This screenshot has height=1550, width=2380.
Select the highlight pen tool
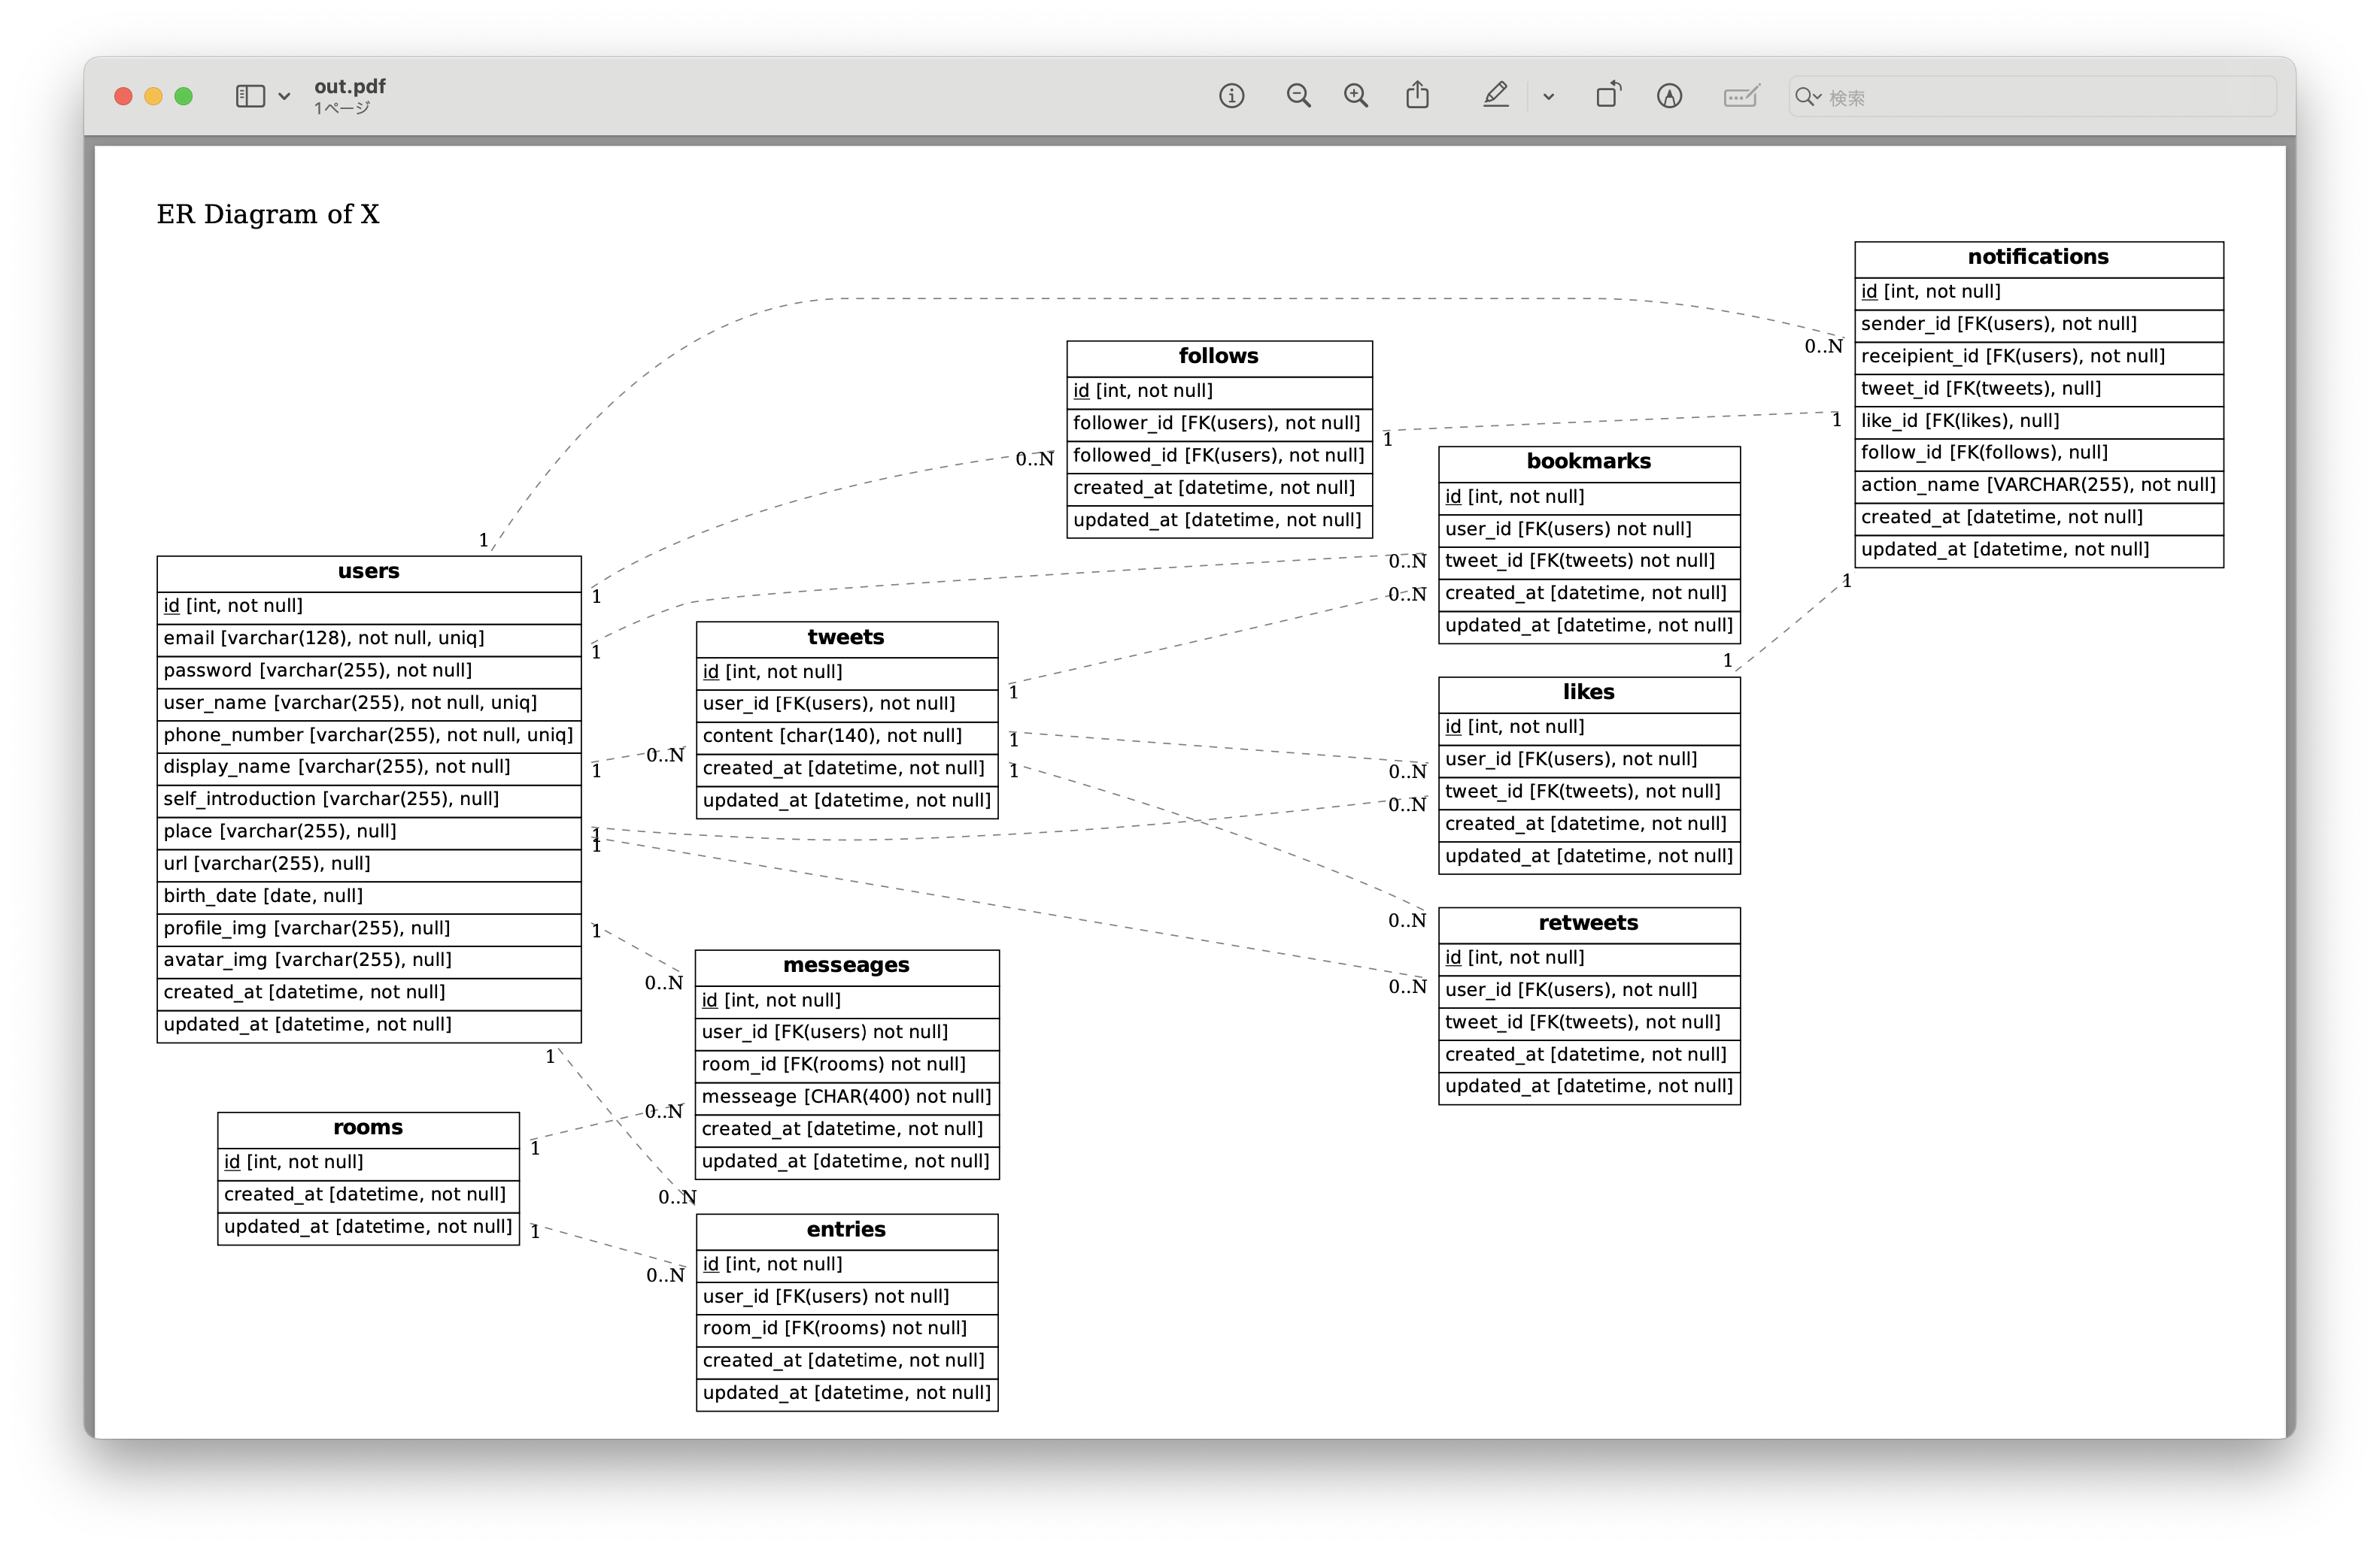point(1495,96)
